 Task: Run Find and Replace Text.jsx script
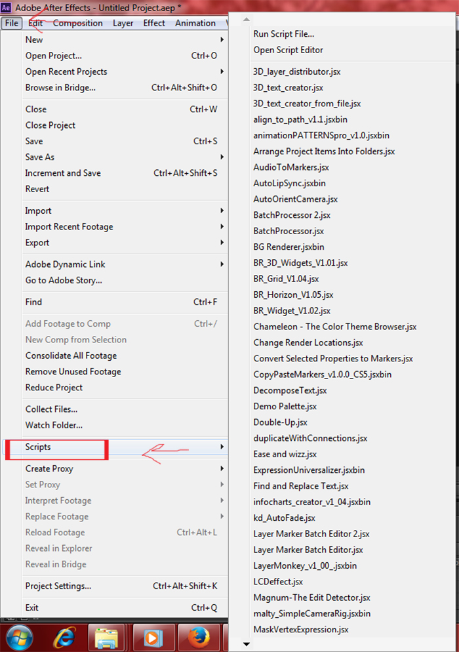point(300,485)
